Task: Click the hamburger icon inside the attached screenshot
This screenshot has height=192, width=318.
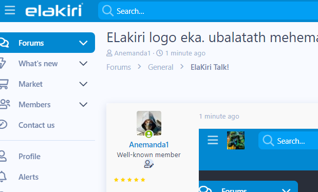Action: [213, 140]
